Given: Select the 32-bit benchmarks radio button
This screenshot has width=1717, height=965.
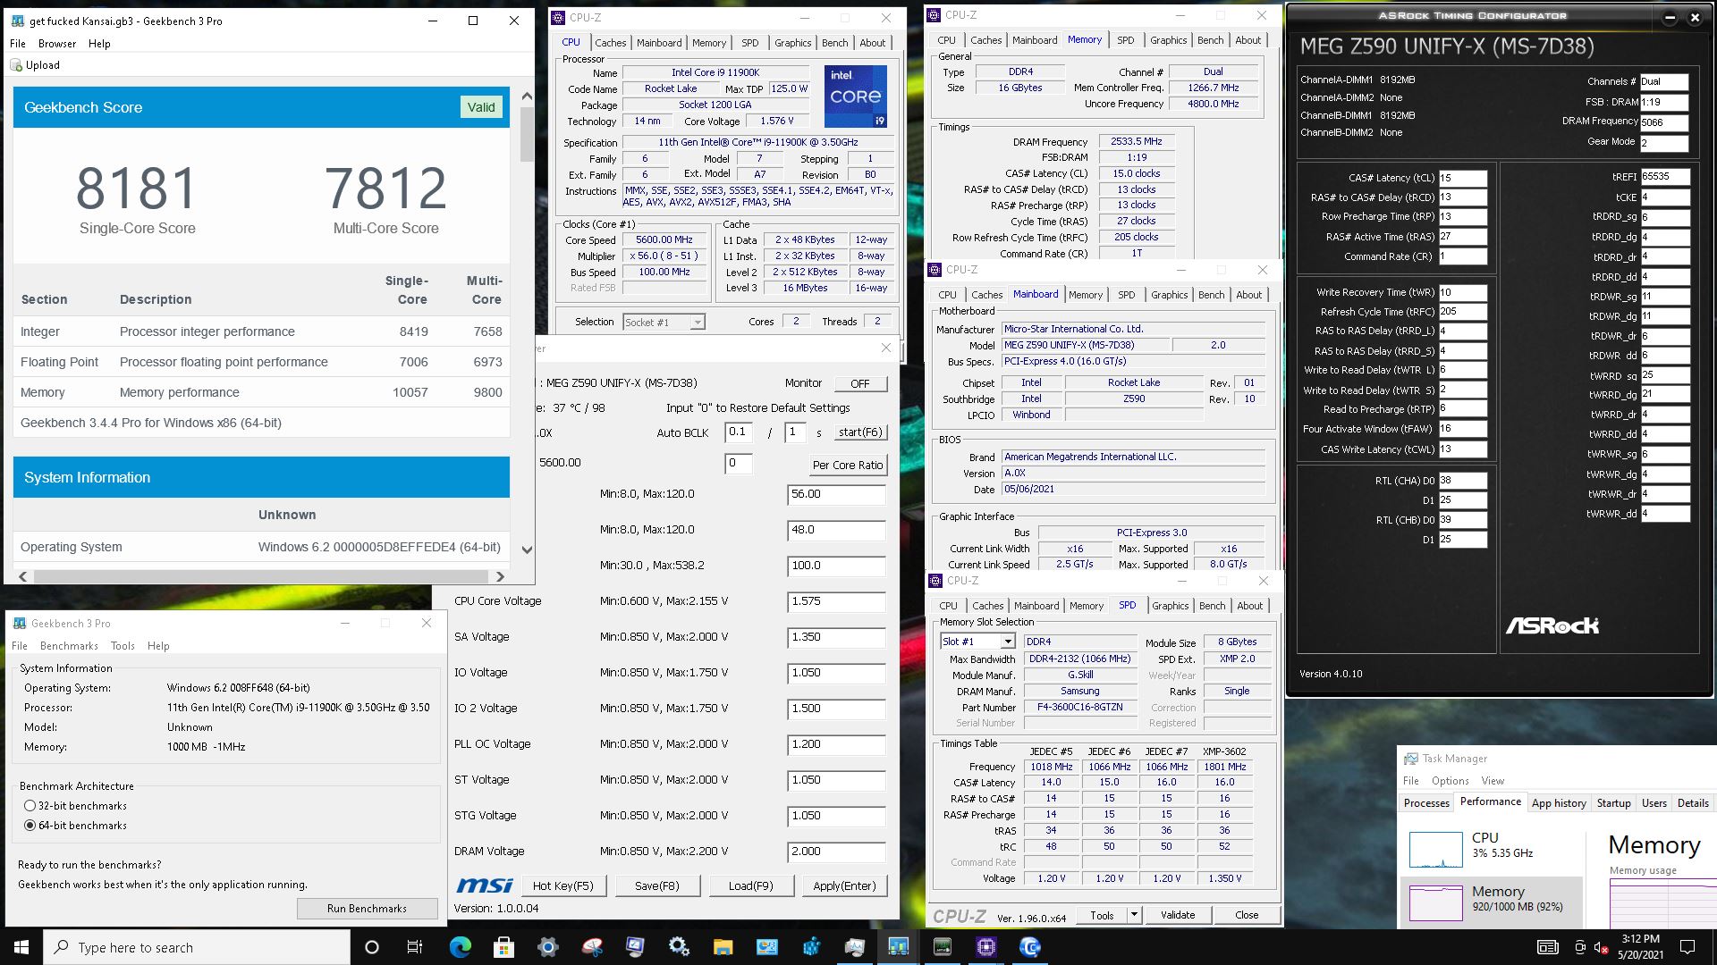Looking at the screenshot, I should coord(30,806).
